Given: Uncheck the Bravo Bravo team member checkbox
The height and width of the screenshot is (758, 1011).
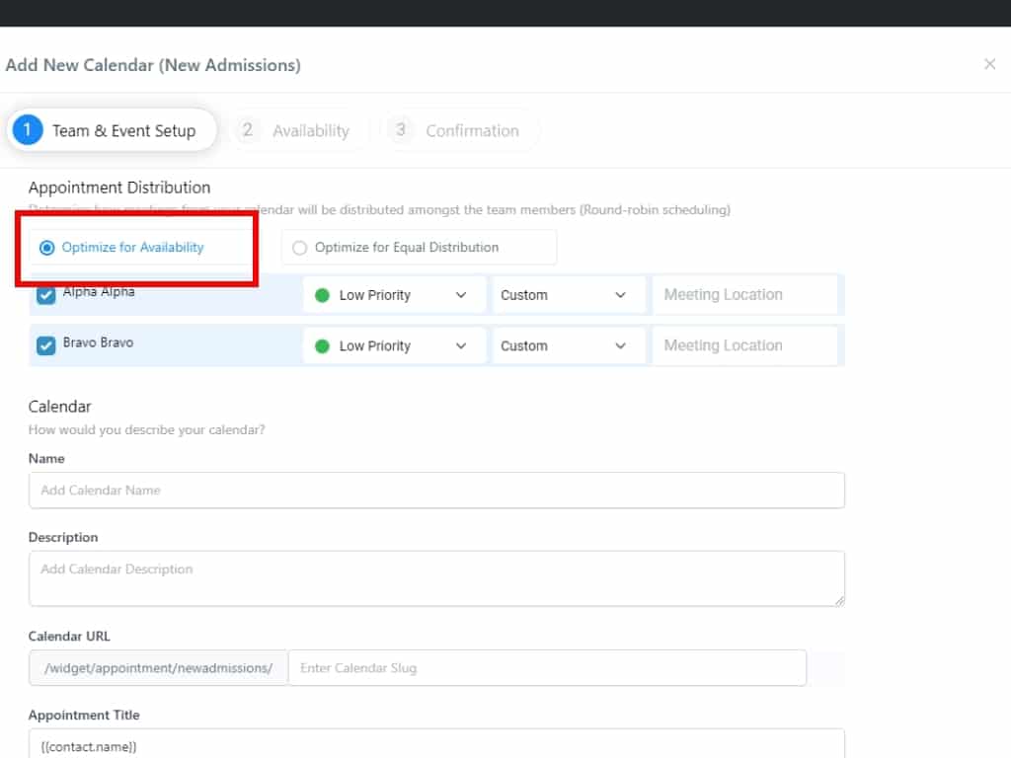Looking at the screenshot, I should [45, 345].
